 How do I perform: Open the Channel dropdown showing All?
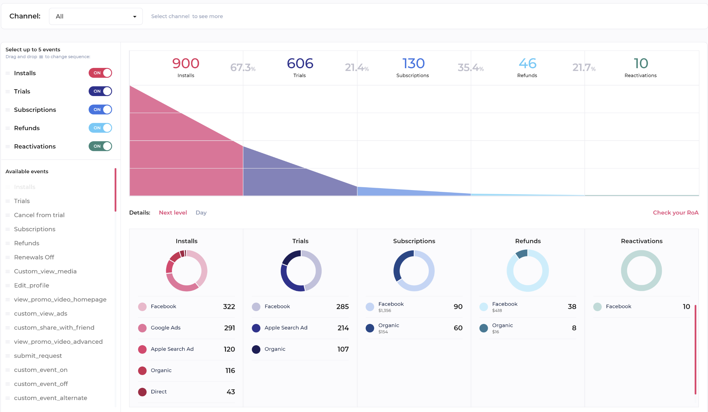coord(95,16)
